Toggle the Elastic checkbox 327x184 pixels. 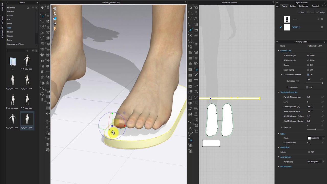click(308, 65)
